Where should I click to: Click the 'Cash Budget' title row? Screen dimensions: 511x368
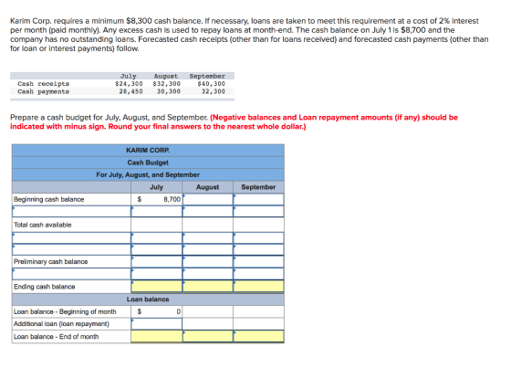148,163
